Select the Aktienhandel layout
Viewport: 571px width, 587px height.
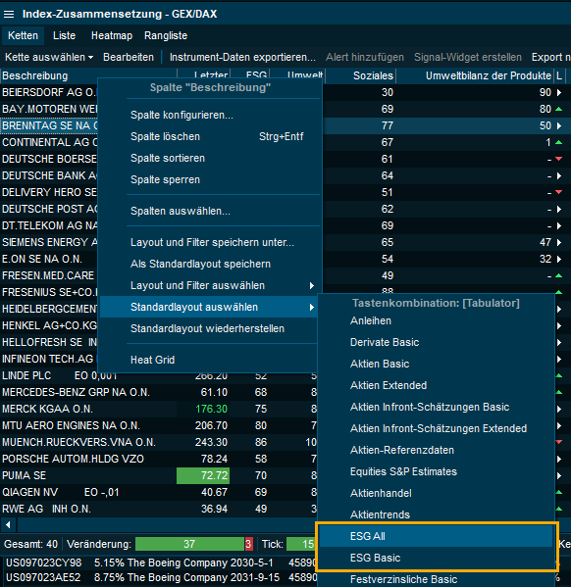436,493
